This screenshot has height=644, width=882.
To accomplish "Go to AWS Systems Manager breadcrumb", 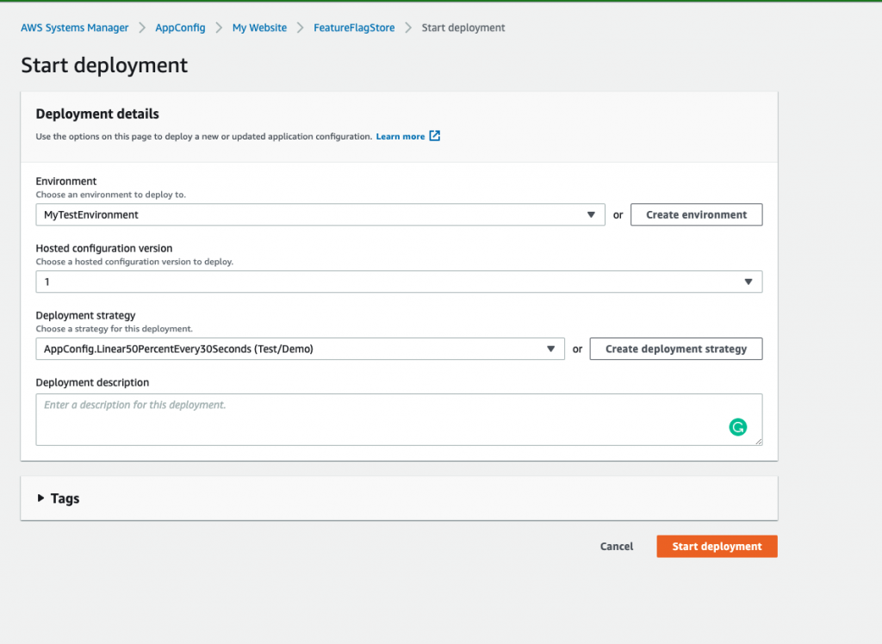I will pyautogui.click(x=75, y=28).
